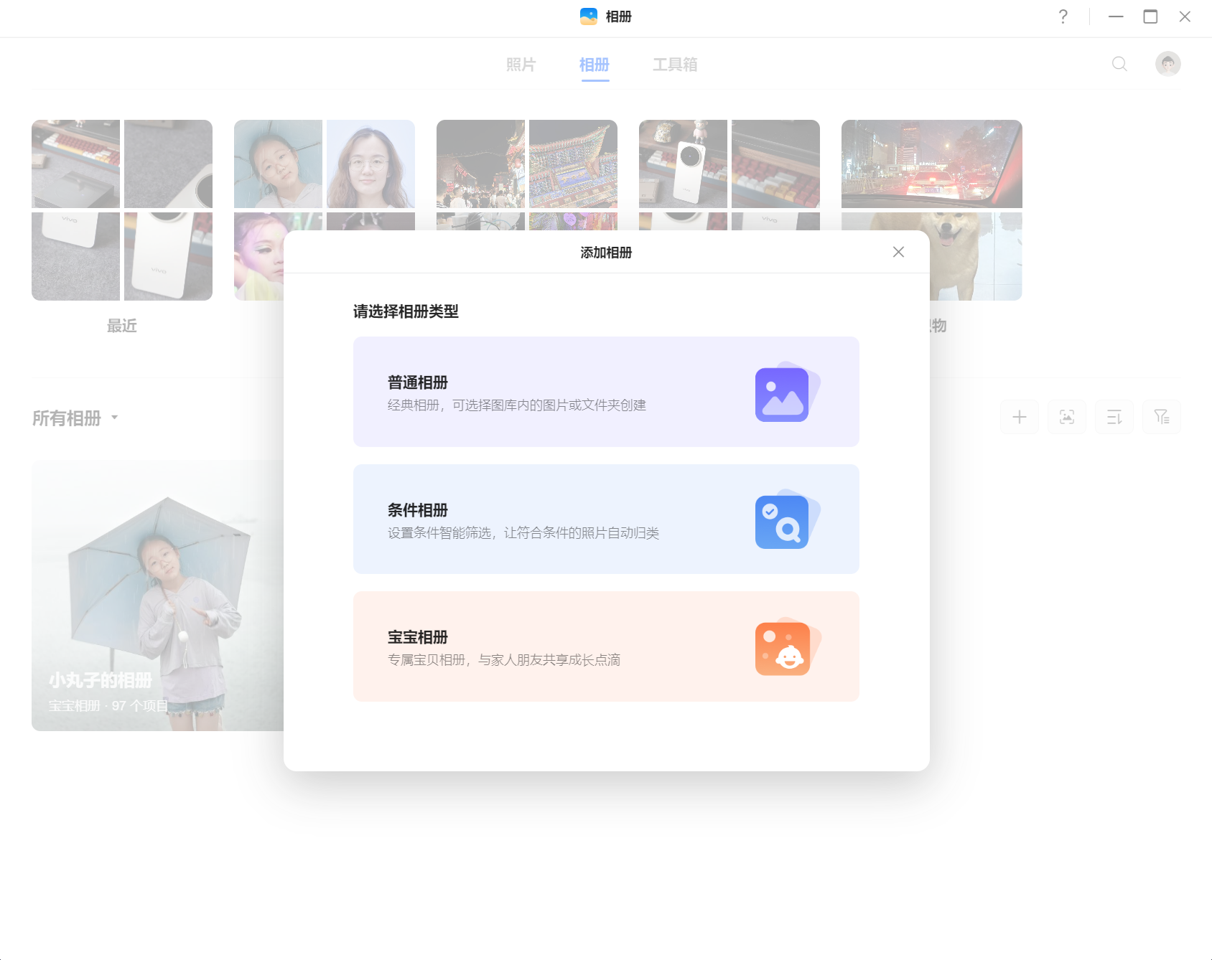Open the user avatar profile
The width and height of the screenshot is (1212, 960).
tap(1168, 64)
